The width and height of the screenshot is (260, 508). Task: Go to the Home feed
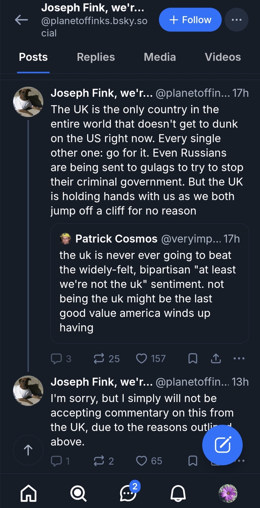point(28,493)
